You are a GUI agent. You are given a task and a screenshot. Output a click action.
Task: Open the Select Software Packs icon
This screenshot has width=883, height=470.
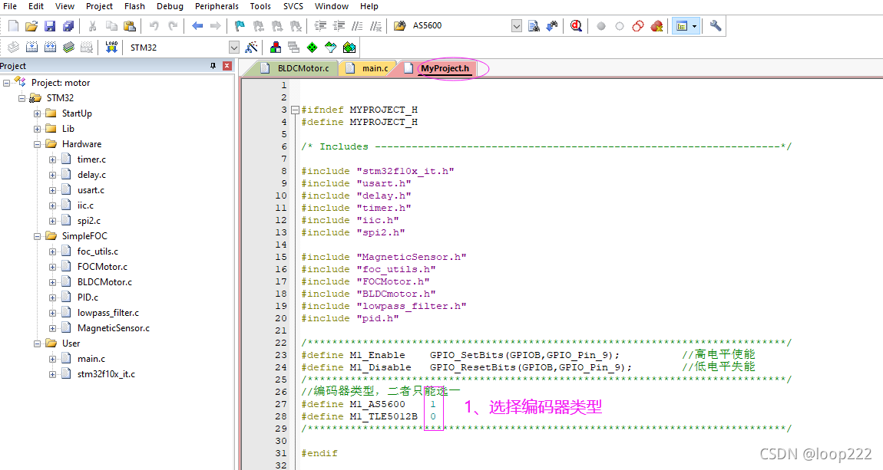(x=331, y=48)
